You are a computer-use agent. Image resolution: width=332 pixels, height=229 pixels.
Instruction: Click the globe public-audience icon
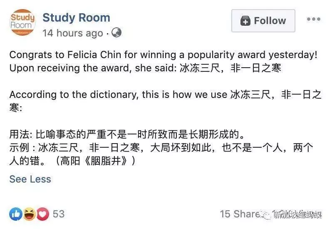coord(116,32)
